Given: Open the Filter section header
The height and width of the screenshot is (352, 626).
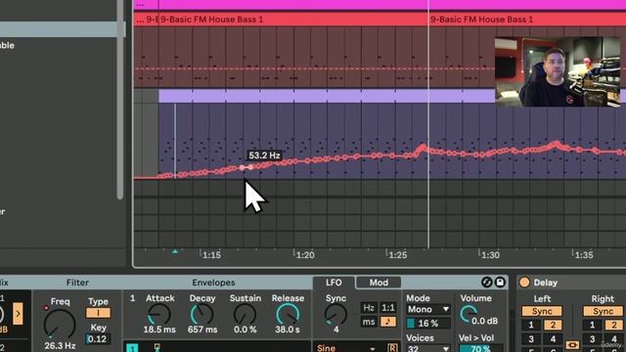Looking at the screenshot, I should click(77, 283).
